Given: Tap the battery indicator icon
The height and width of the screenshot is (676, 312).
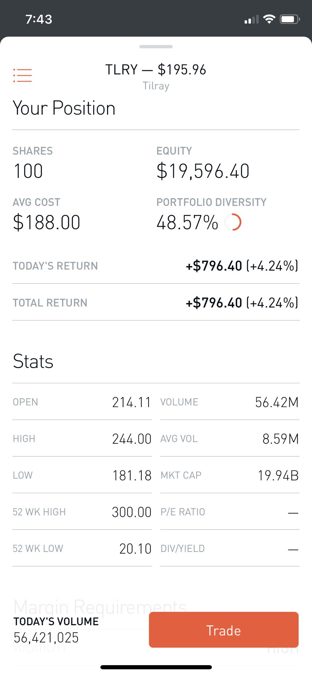Looking at the screenshot, I should point(290,19).
